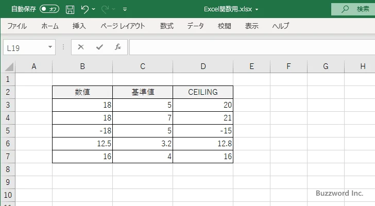Click the CEILING header cell
The image size is (375, 206).
coord(203,92)
